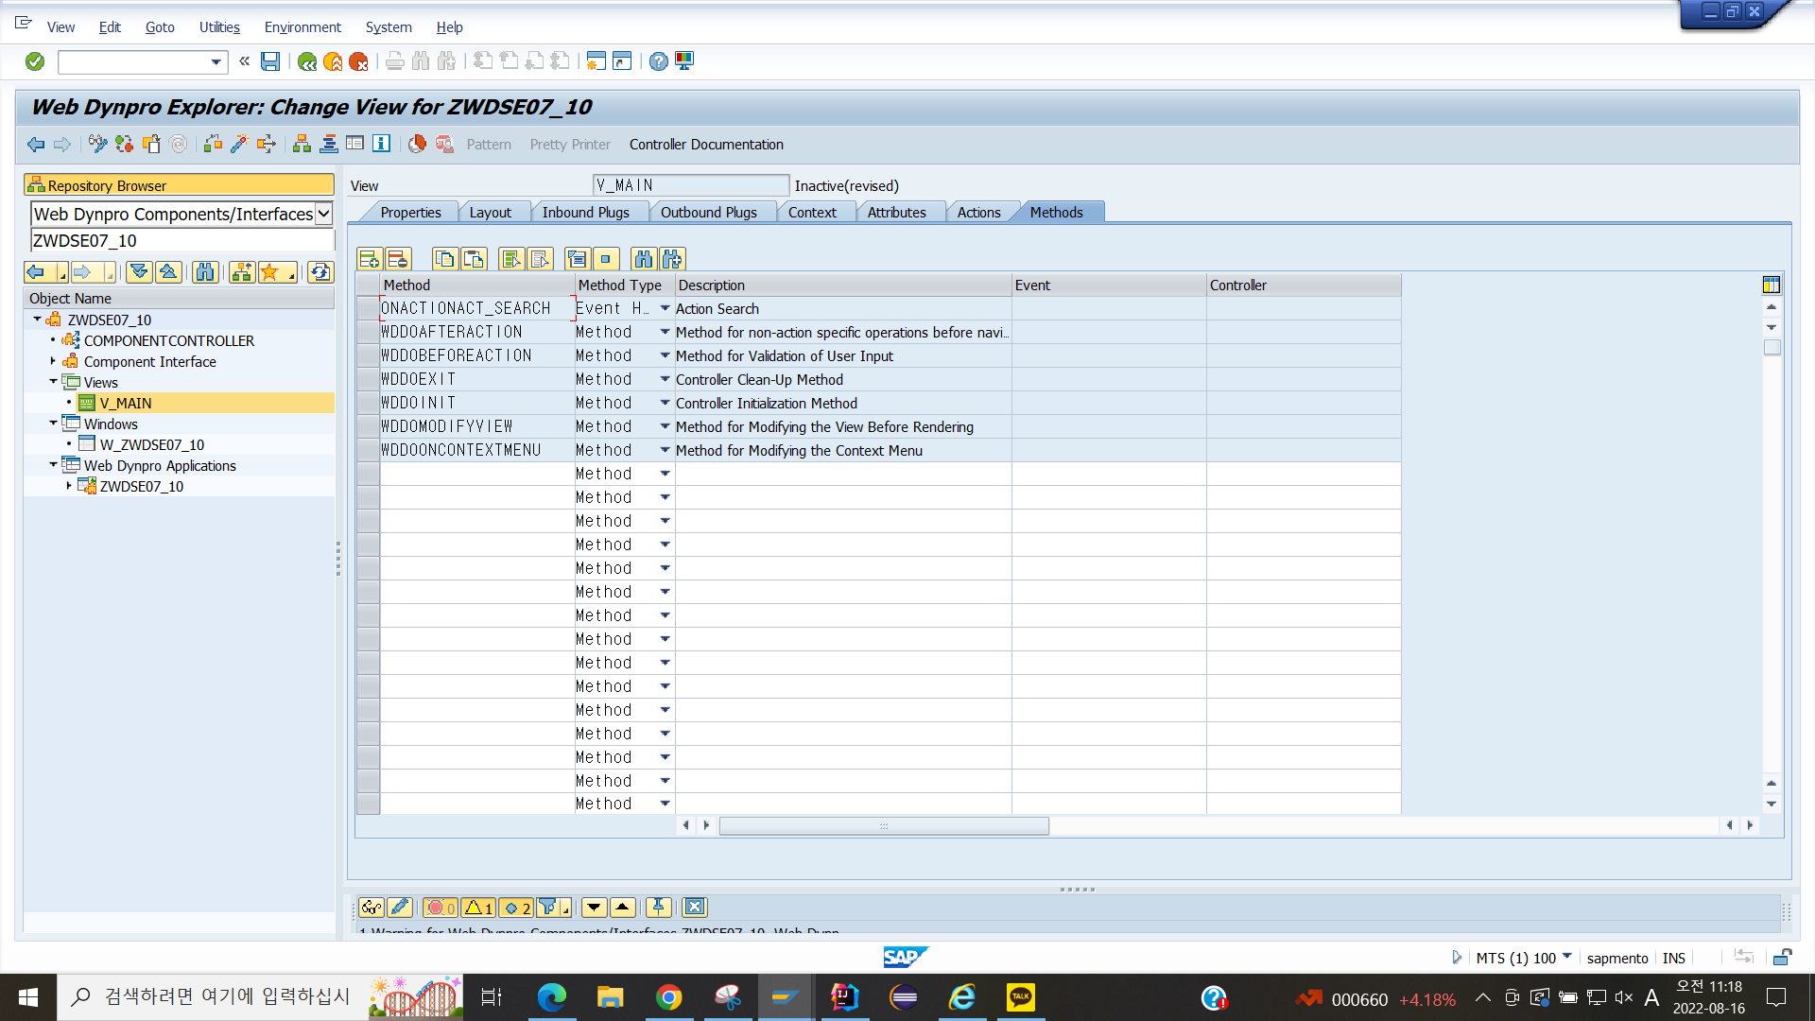The width and height of the screenshot is (1815, 1021).
Task: Click the Check syntax scale icon
Action: coord(213,144)
